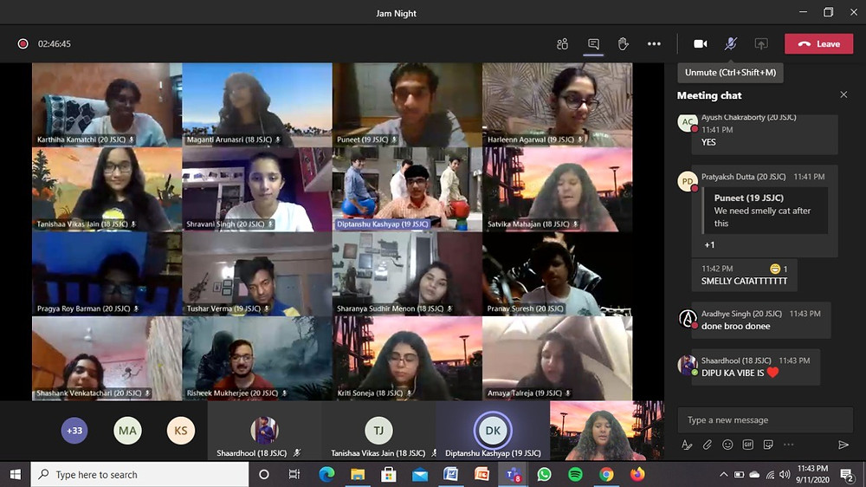Viewport: 866px width, 487px height.
Task: Click Risheek Mukherjee video tile
Action: pos(257,358)
